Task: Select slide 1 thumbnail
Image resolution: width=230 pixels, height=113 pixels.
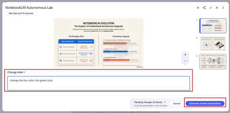Action: point(213,26)
